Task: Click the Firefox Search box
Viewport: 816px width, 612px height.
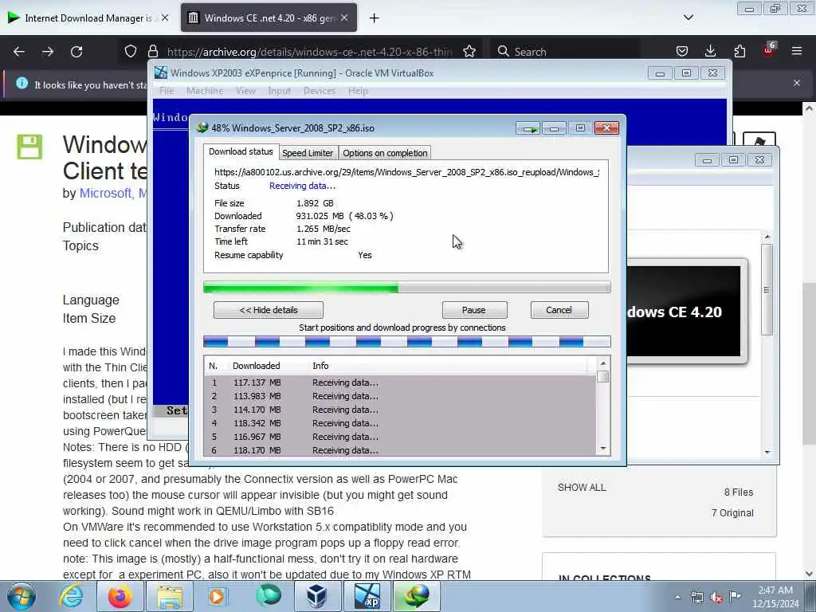Action: (565, 52)
